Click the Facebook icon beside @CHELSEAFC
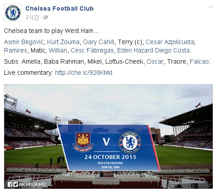Image resolution: width=215 pixels, height=191 pixels. [x=10, y=184]
